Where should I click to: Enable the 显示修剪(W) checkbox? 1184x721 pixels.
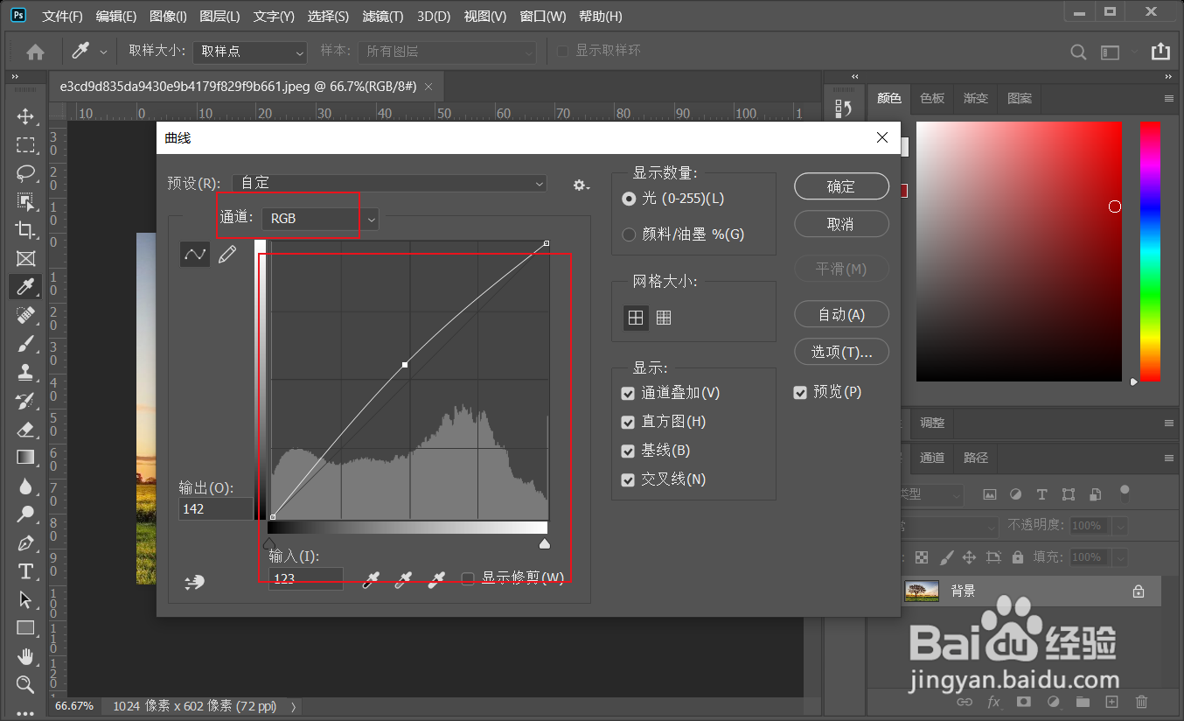[468, 578]
